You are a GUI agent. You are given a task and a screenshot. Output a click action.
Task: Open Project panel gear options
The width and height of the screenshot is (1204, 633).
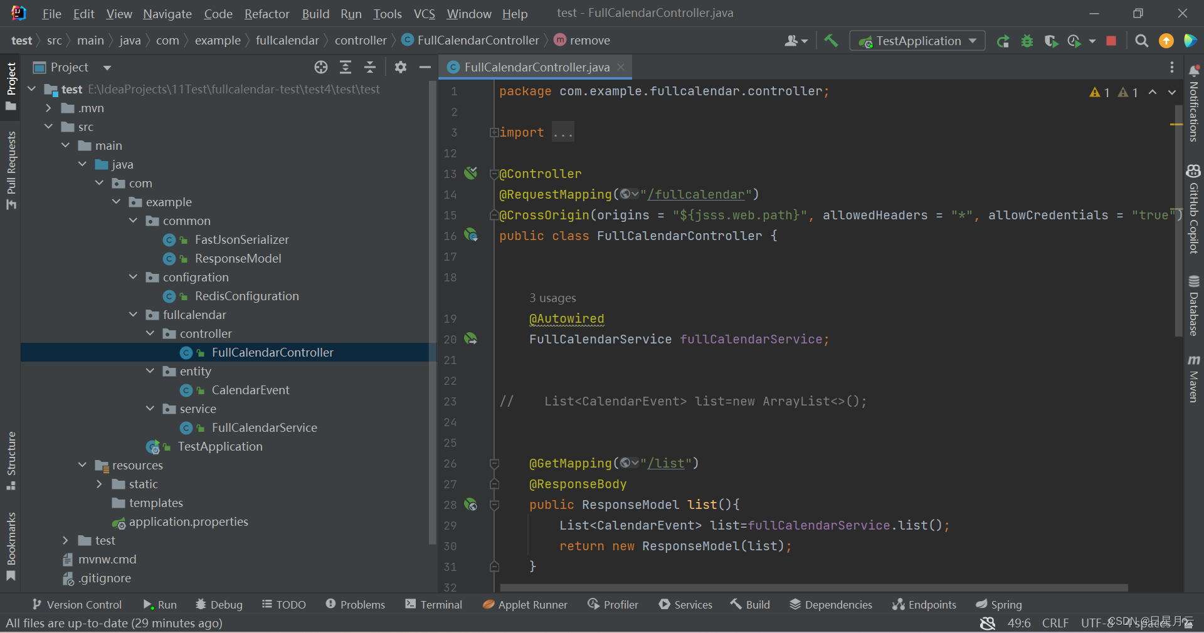click(401, 67)
